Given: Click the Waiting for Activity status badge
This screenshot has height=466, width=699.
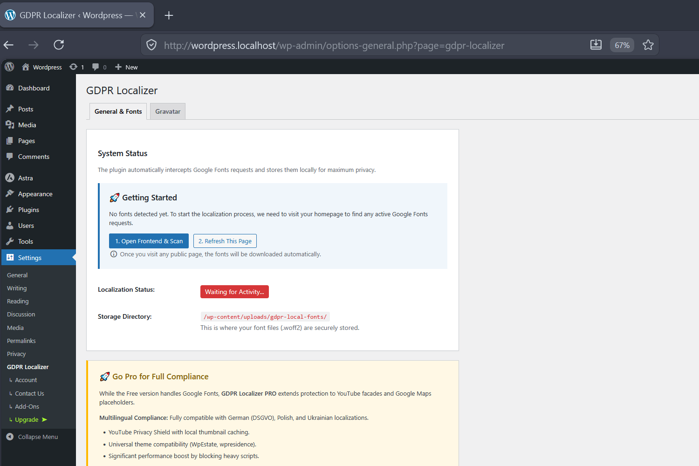Looking at the screenshot, I should [x=234, y=292].
